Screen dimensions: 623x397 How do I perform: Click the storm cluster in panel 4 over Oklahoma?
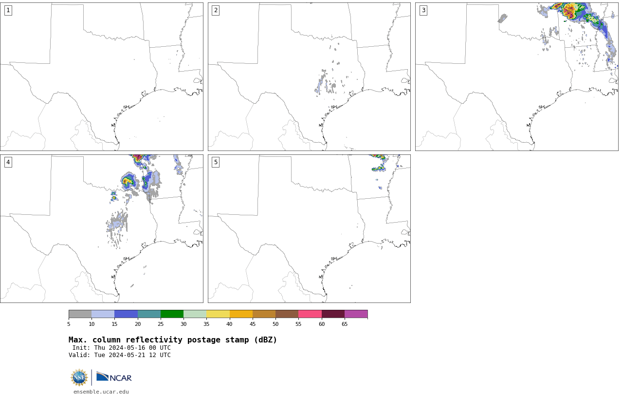(x=128, y=182)
